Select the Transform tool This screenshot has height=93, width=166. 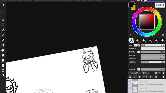pyautogui.click(x=3, y=25)
